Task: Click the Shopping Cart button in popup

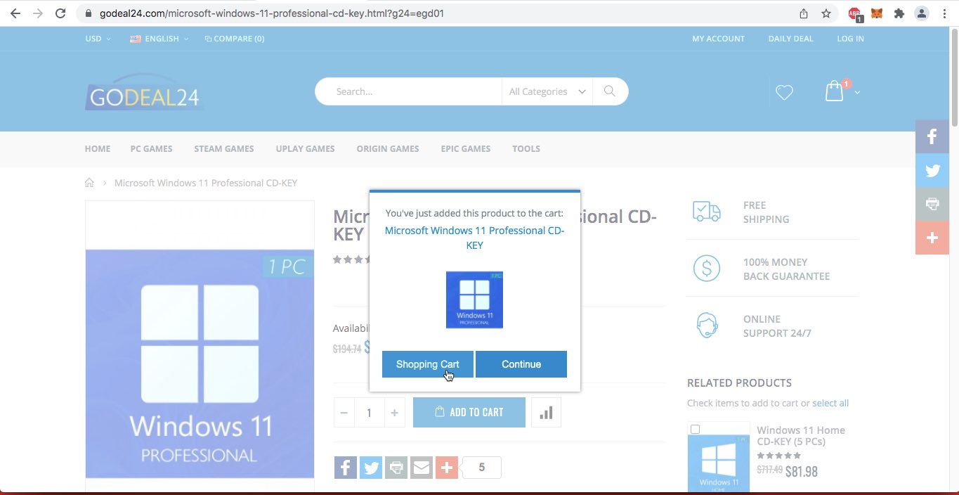Action: [428, 364]
